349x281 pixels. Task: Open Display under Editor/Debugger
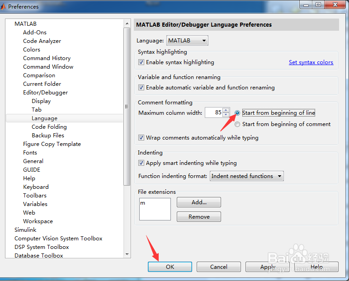(x=41, y=101)
